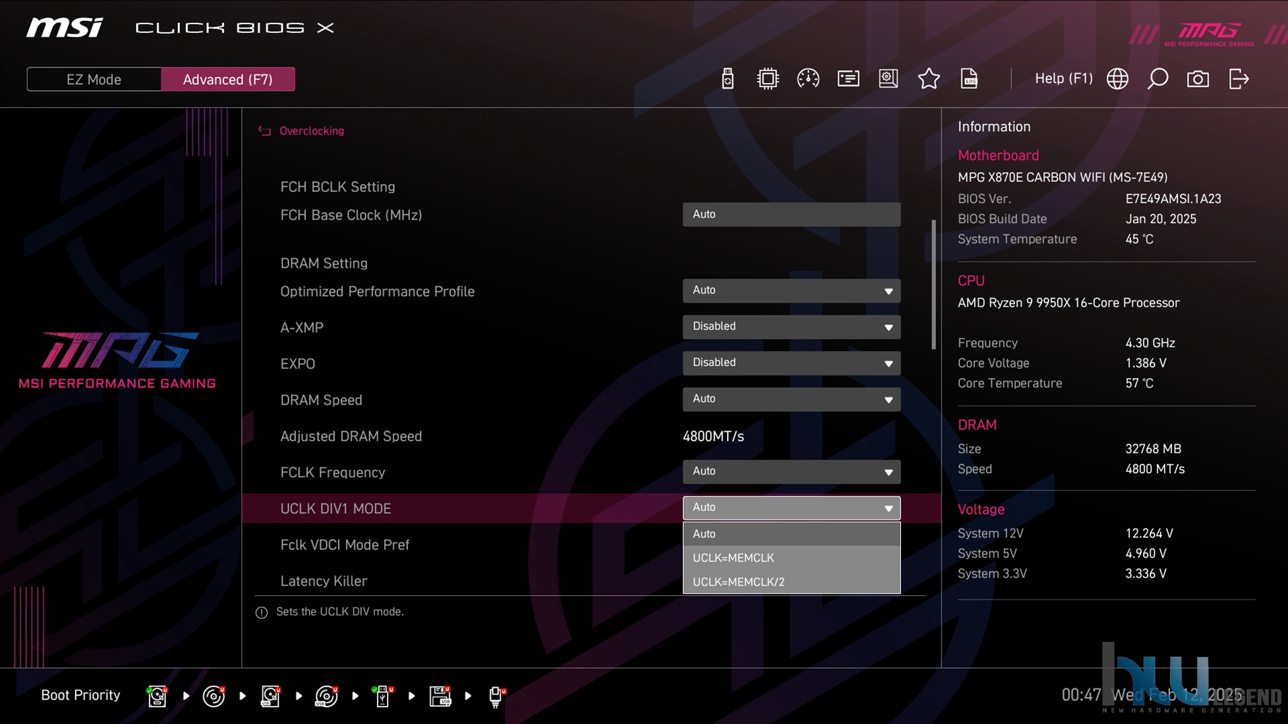Choose UCLK=MEMCLK option
Screen dimensions: 1288x724
point(791,557)
